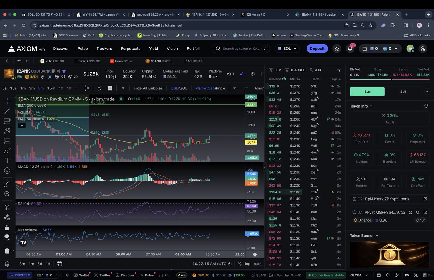The width and height of the screenshot is (434, 280).
Task: Open the Discover nav tab
Action: (x=61, y=48)
